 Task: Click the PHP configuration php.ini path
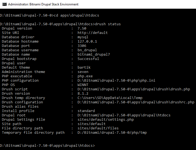(x=116, y=80)
